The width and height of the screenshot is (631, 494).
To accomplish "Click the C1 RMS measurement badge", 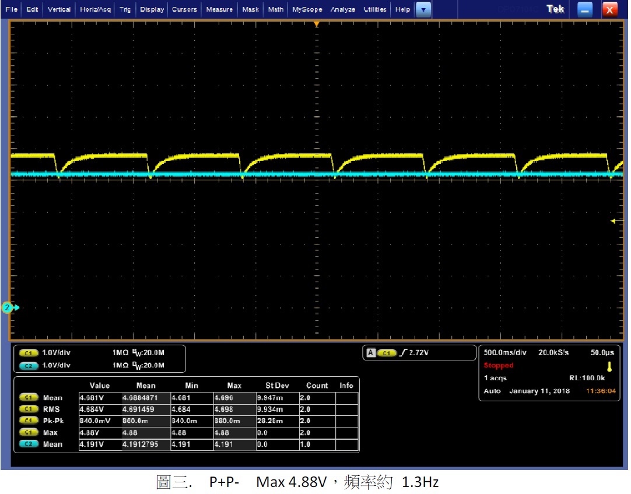I will pyautogui.click(x=29, y=409).
